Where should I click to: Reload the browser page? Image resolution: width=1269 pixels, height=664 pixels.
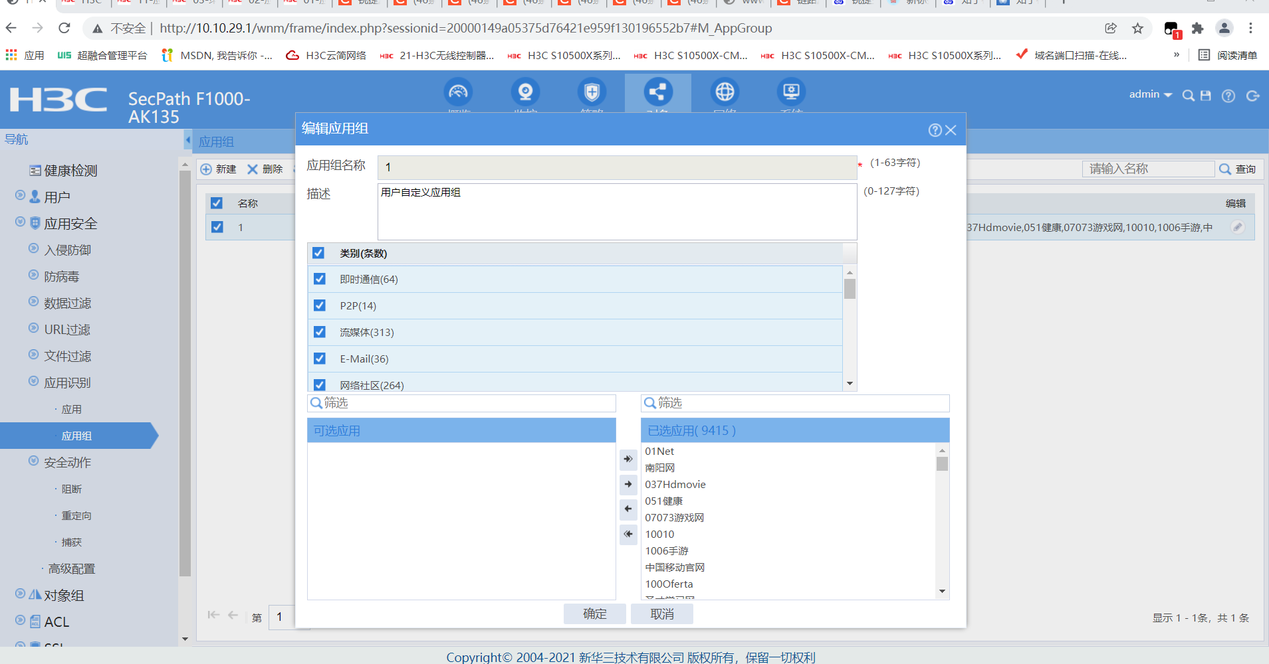pyautogui.click(x=64, y=28)
